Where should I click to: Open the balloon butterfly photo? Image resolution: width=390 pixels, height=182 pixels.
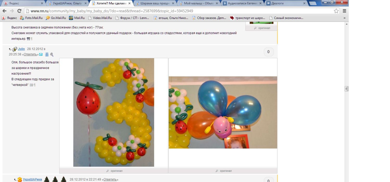click(x=223, y=112)
